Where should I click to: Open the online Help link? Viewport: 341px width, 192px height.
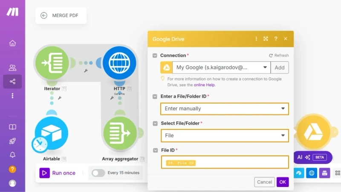pos(204,85)
